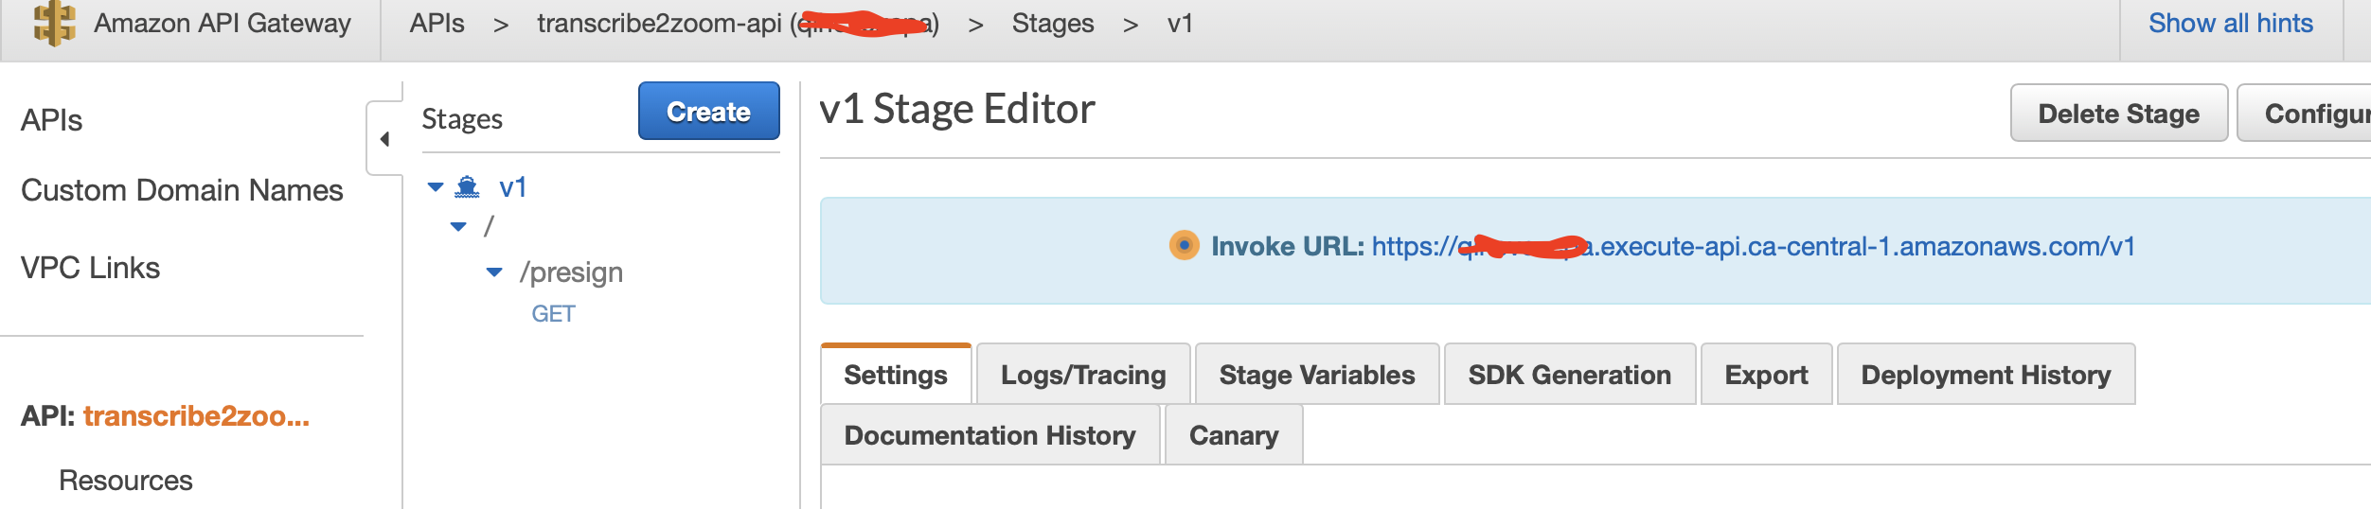This screenshot has height=509, width=2371.
Task: Open the Settings tab
Action: (896, 374)
